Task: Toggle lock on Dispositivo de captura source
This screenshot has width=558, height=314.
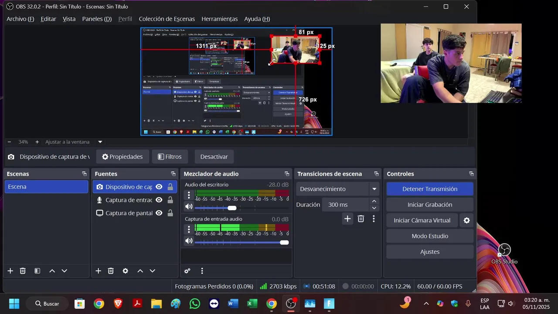Action: pos(170,187)
